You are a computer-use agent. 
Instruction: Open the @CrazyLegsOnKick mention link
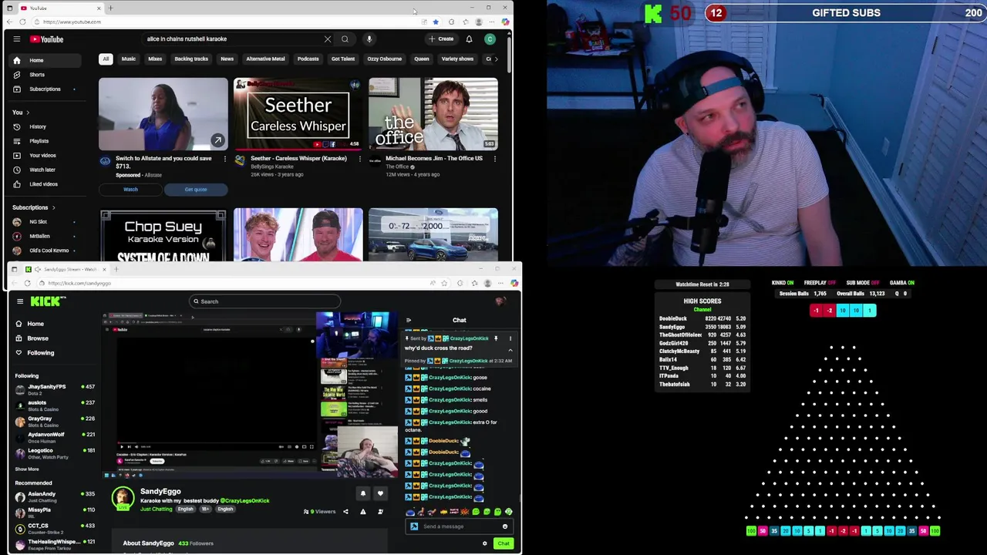pos(245,501)
